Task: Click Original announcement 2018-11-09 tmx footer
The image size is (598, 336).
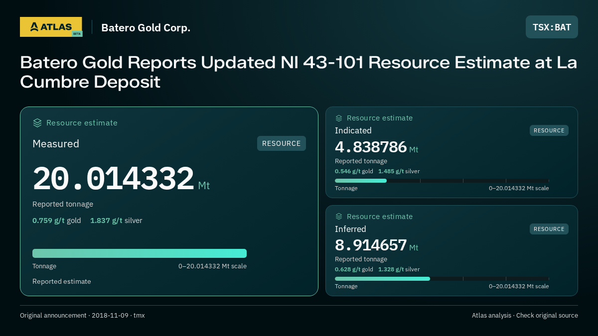Action: pyautogui.click(x=82, y=315)
